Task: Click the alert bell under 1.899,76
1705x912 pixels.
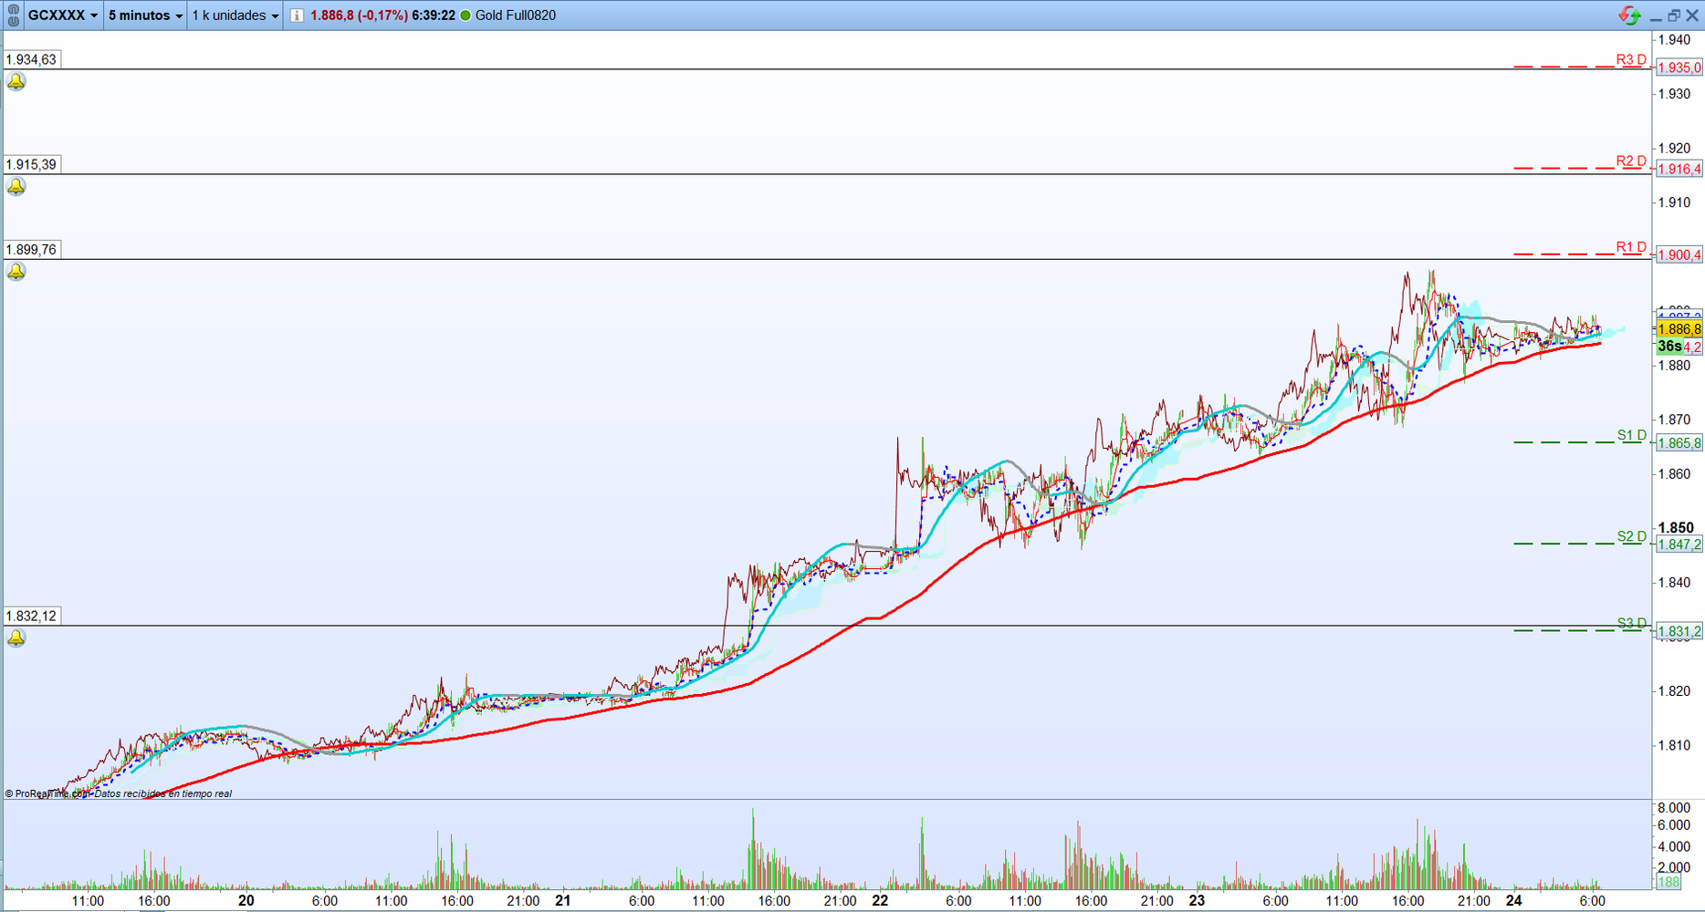Action: [16, 272]
